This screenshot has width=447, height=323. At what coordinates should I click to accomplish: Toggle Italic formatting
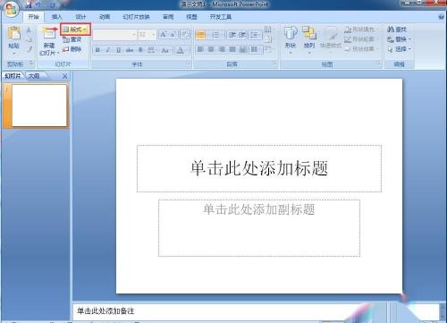(108, 50)
